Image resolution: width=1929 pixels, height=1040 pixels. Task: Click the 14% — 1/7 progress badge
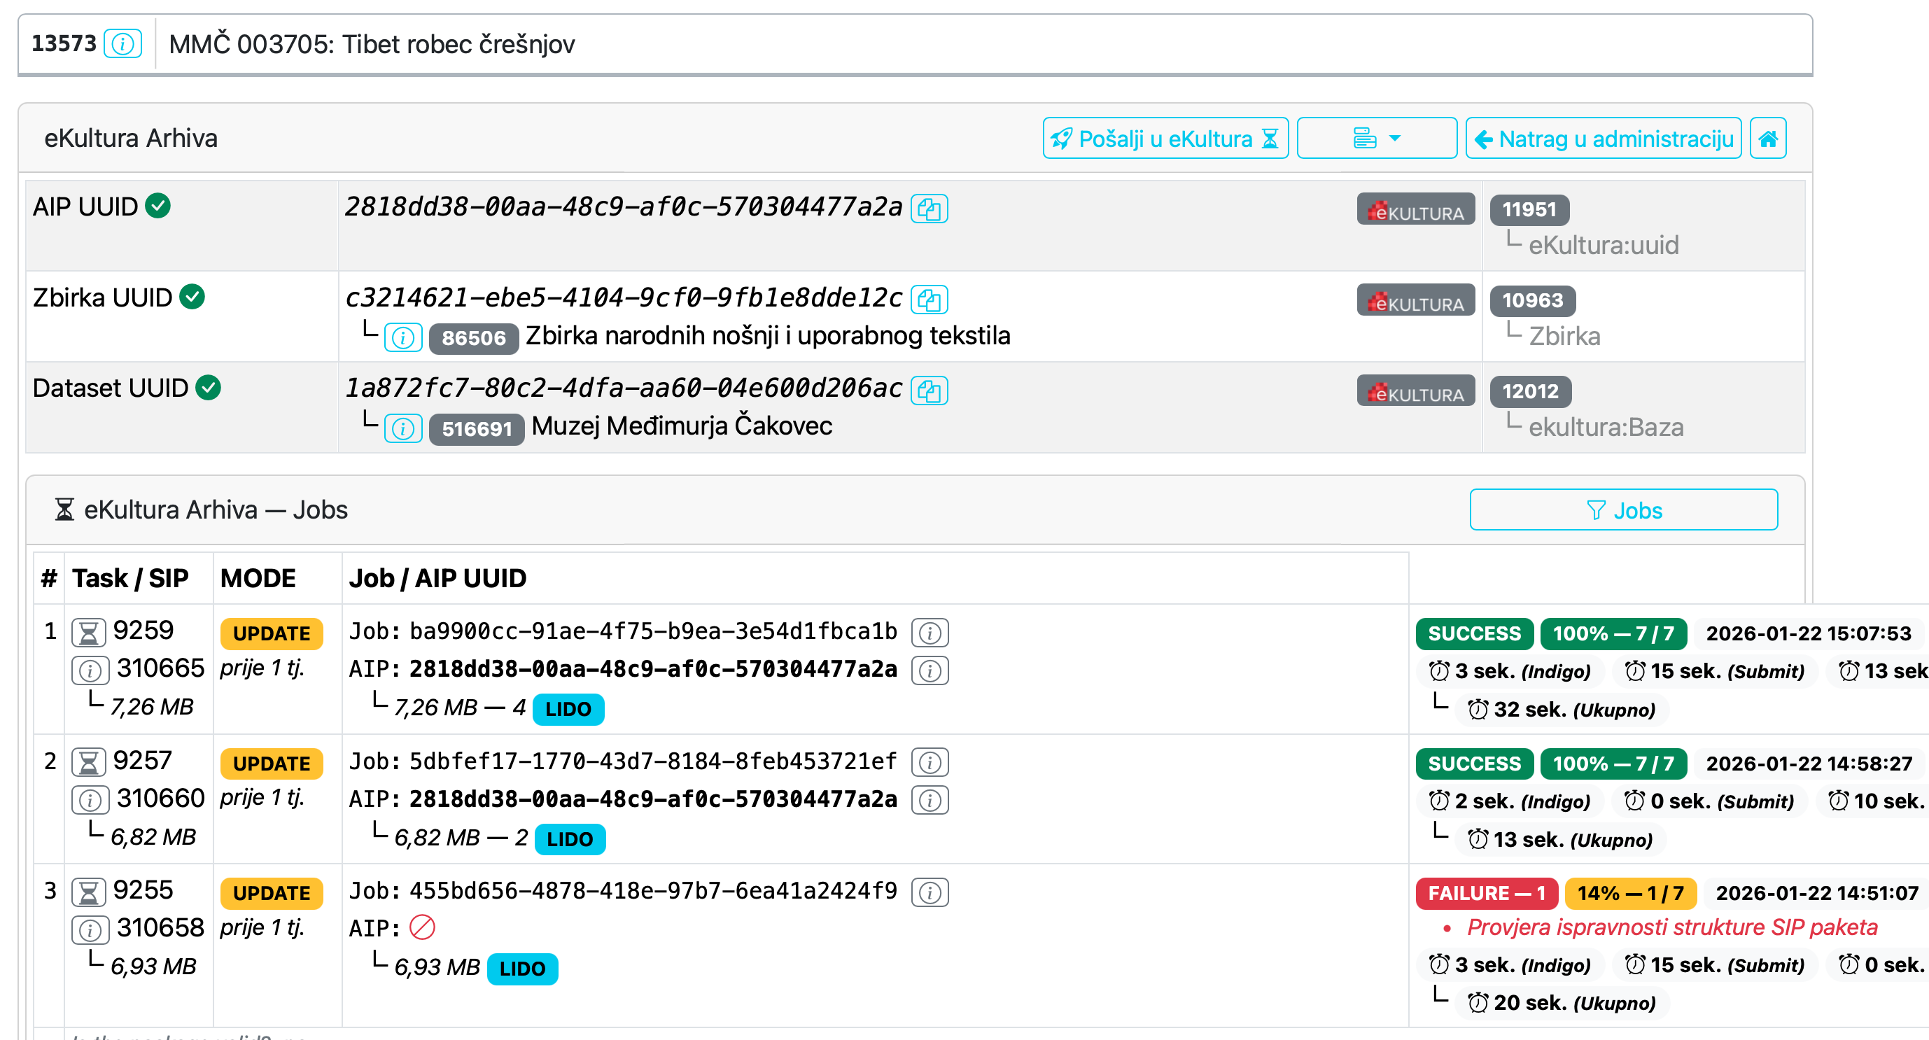click(1629, 892)
